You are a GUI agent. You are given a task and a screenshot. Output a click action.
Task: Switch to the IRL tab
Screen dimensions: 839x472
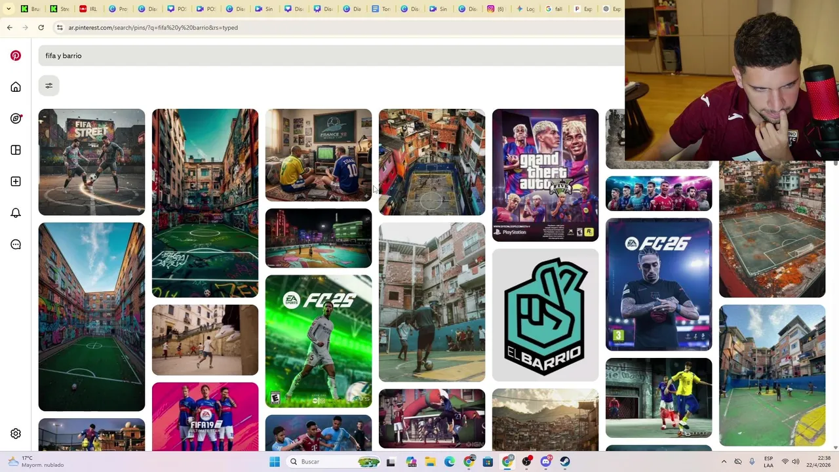[x=88, y=9]
